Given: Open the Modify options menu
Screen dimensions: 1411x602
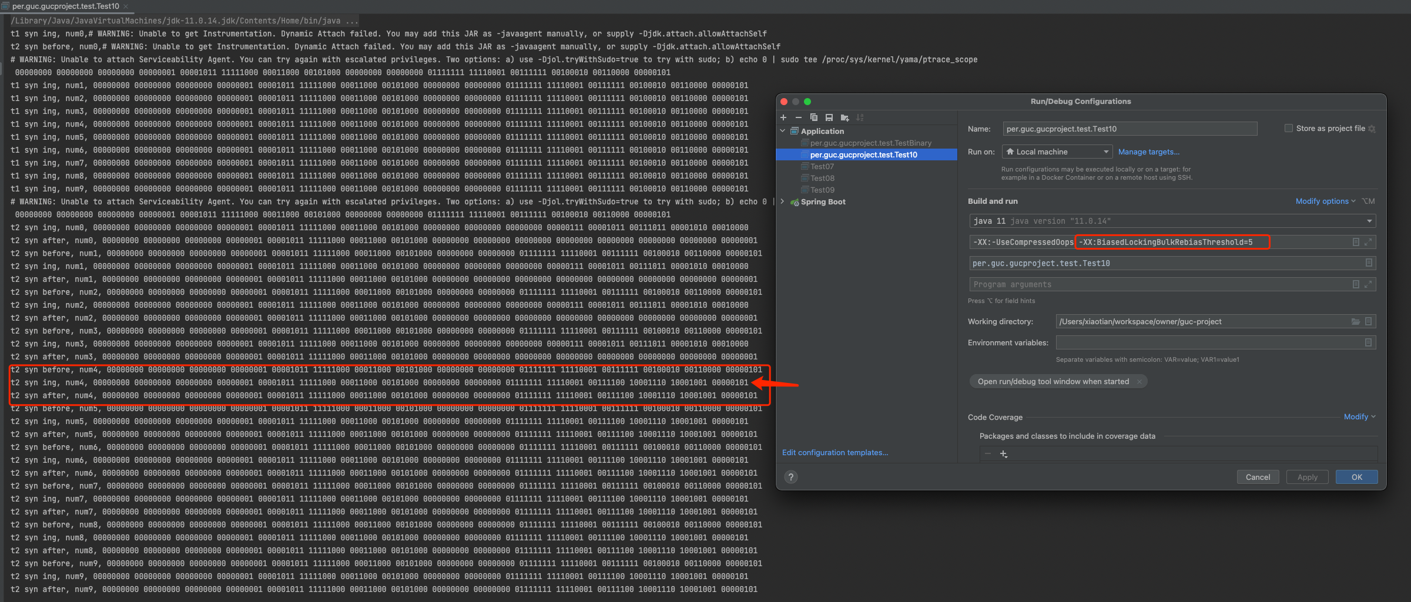Looking at the screenshot, I should (x=1325, y=201).
